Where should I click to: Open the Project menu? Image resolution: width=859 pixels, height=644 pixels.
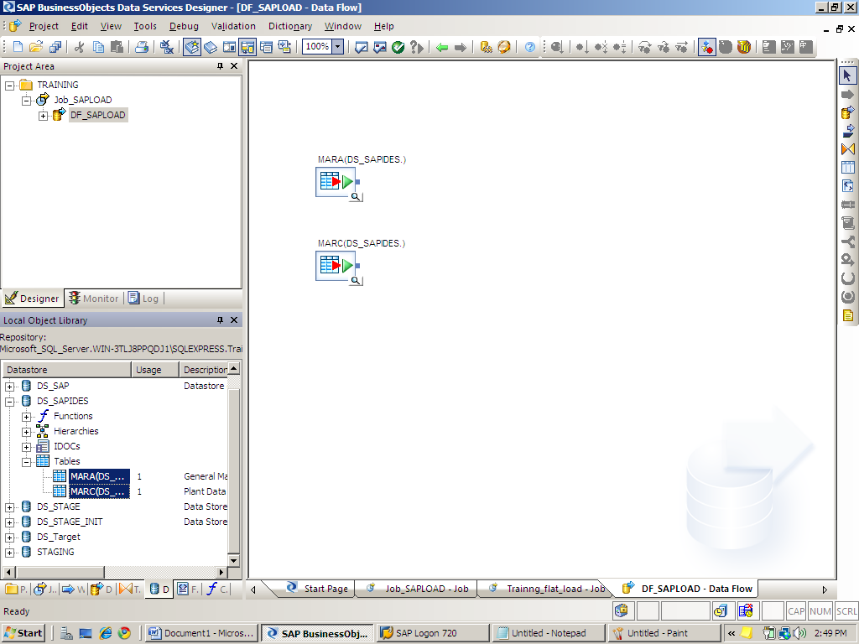(44, 26)
